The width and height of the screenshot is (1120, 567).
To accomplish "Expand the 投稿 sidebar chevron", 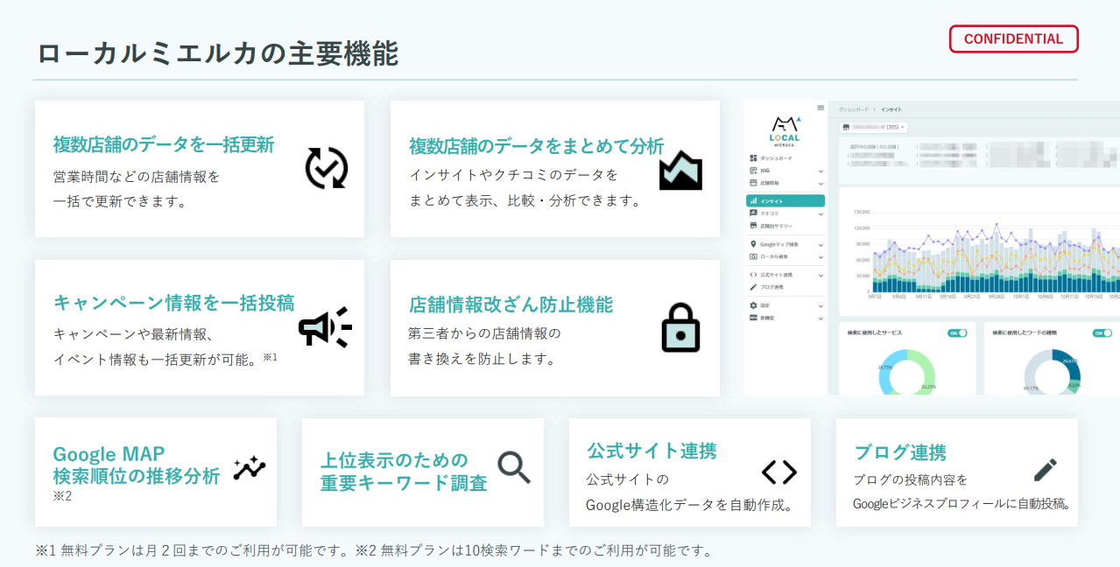I will tap(821, 171).
